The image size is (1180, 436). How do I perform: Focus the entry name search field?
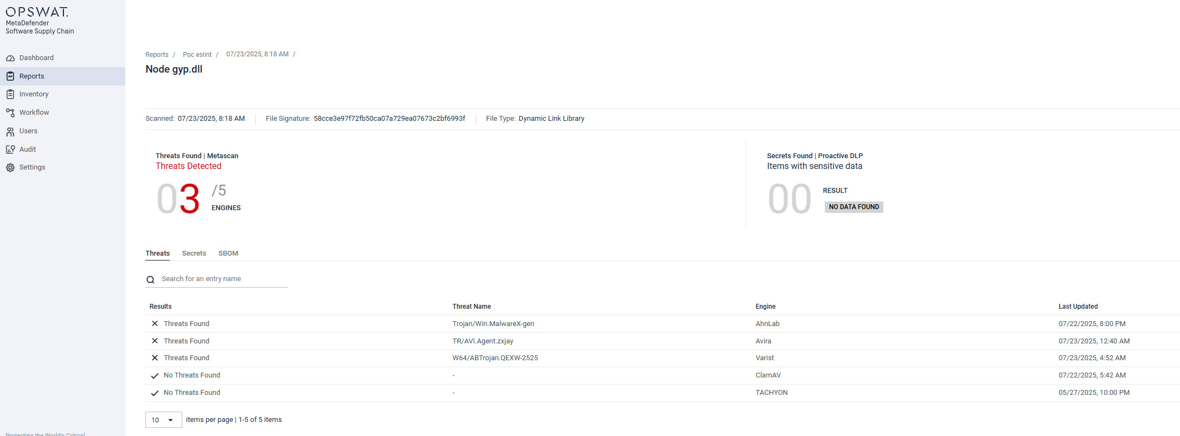222,279
